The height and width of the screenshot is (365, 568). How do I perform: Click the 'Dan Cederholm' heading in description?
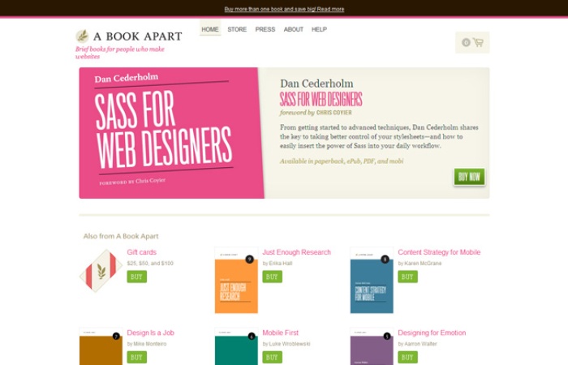[316, 84]
